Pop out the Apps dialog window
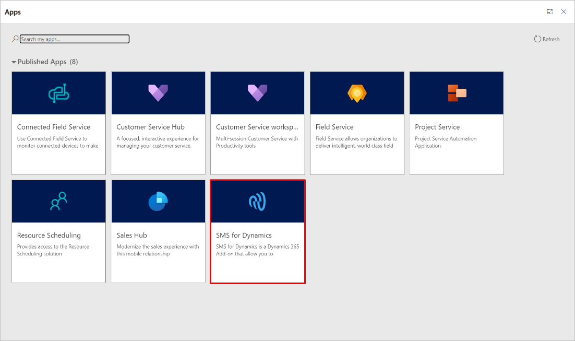The width and height of the screenshot is (575, 341). pos(550,11)
